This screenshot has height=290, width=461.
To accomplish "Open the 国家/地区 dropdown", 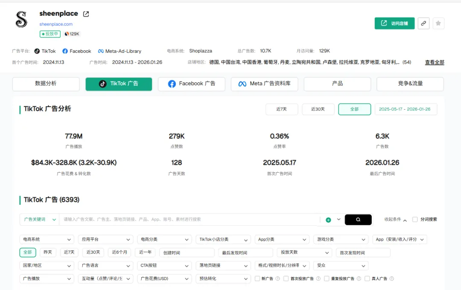I will [47, 266].
